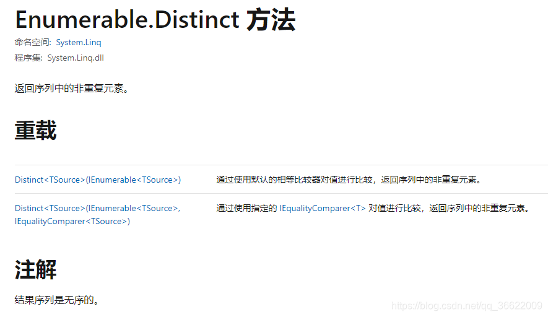548x317 pixels.
Task: Open Distinct overload with IEqualityComparer<TSource> parameter
Action: [x=97, y=215]
